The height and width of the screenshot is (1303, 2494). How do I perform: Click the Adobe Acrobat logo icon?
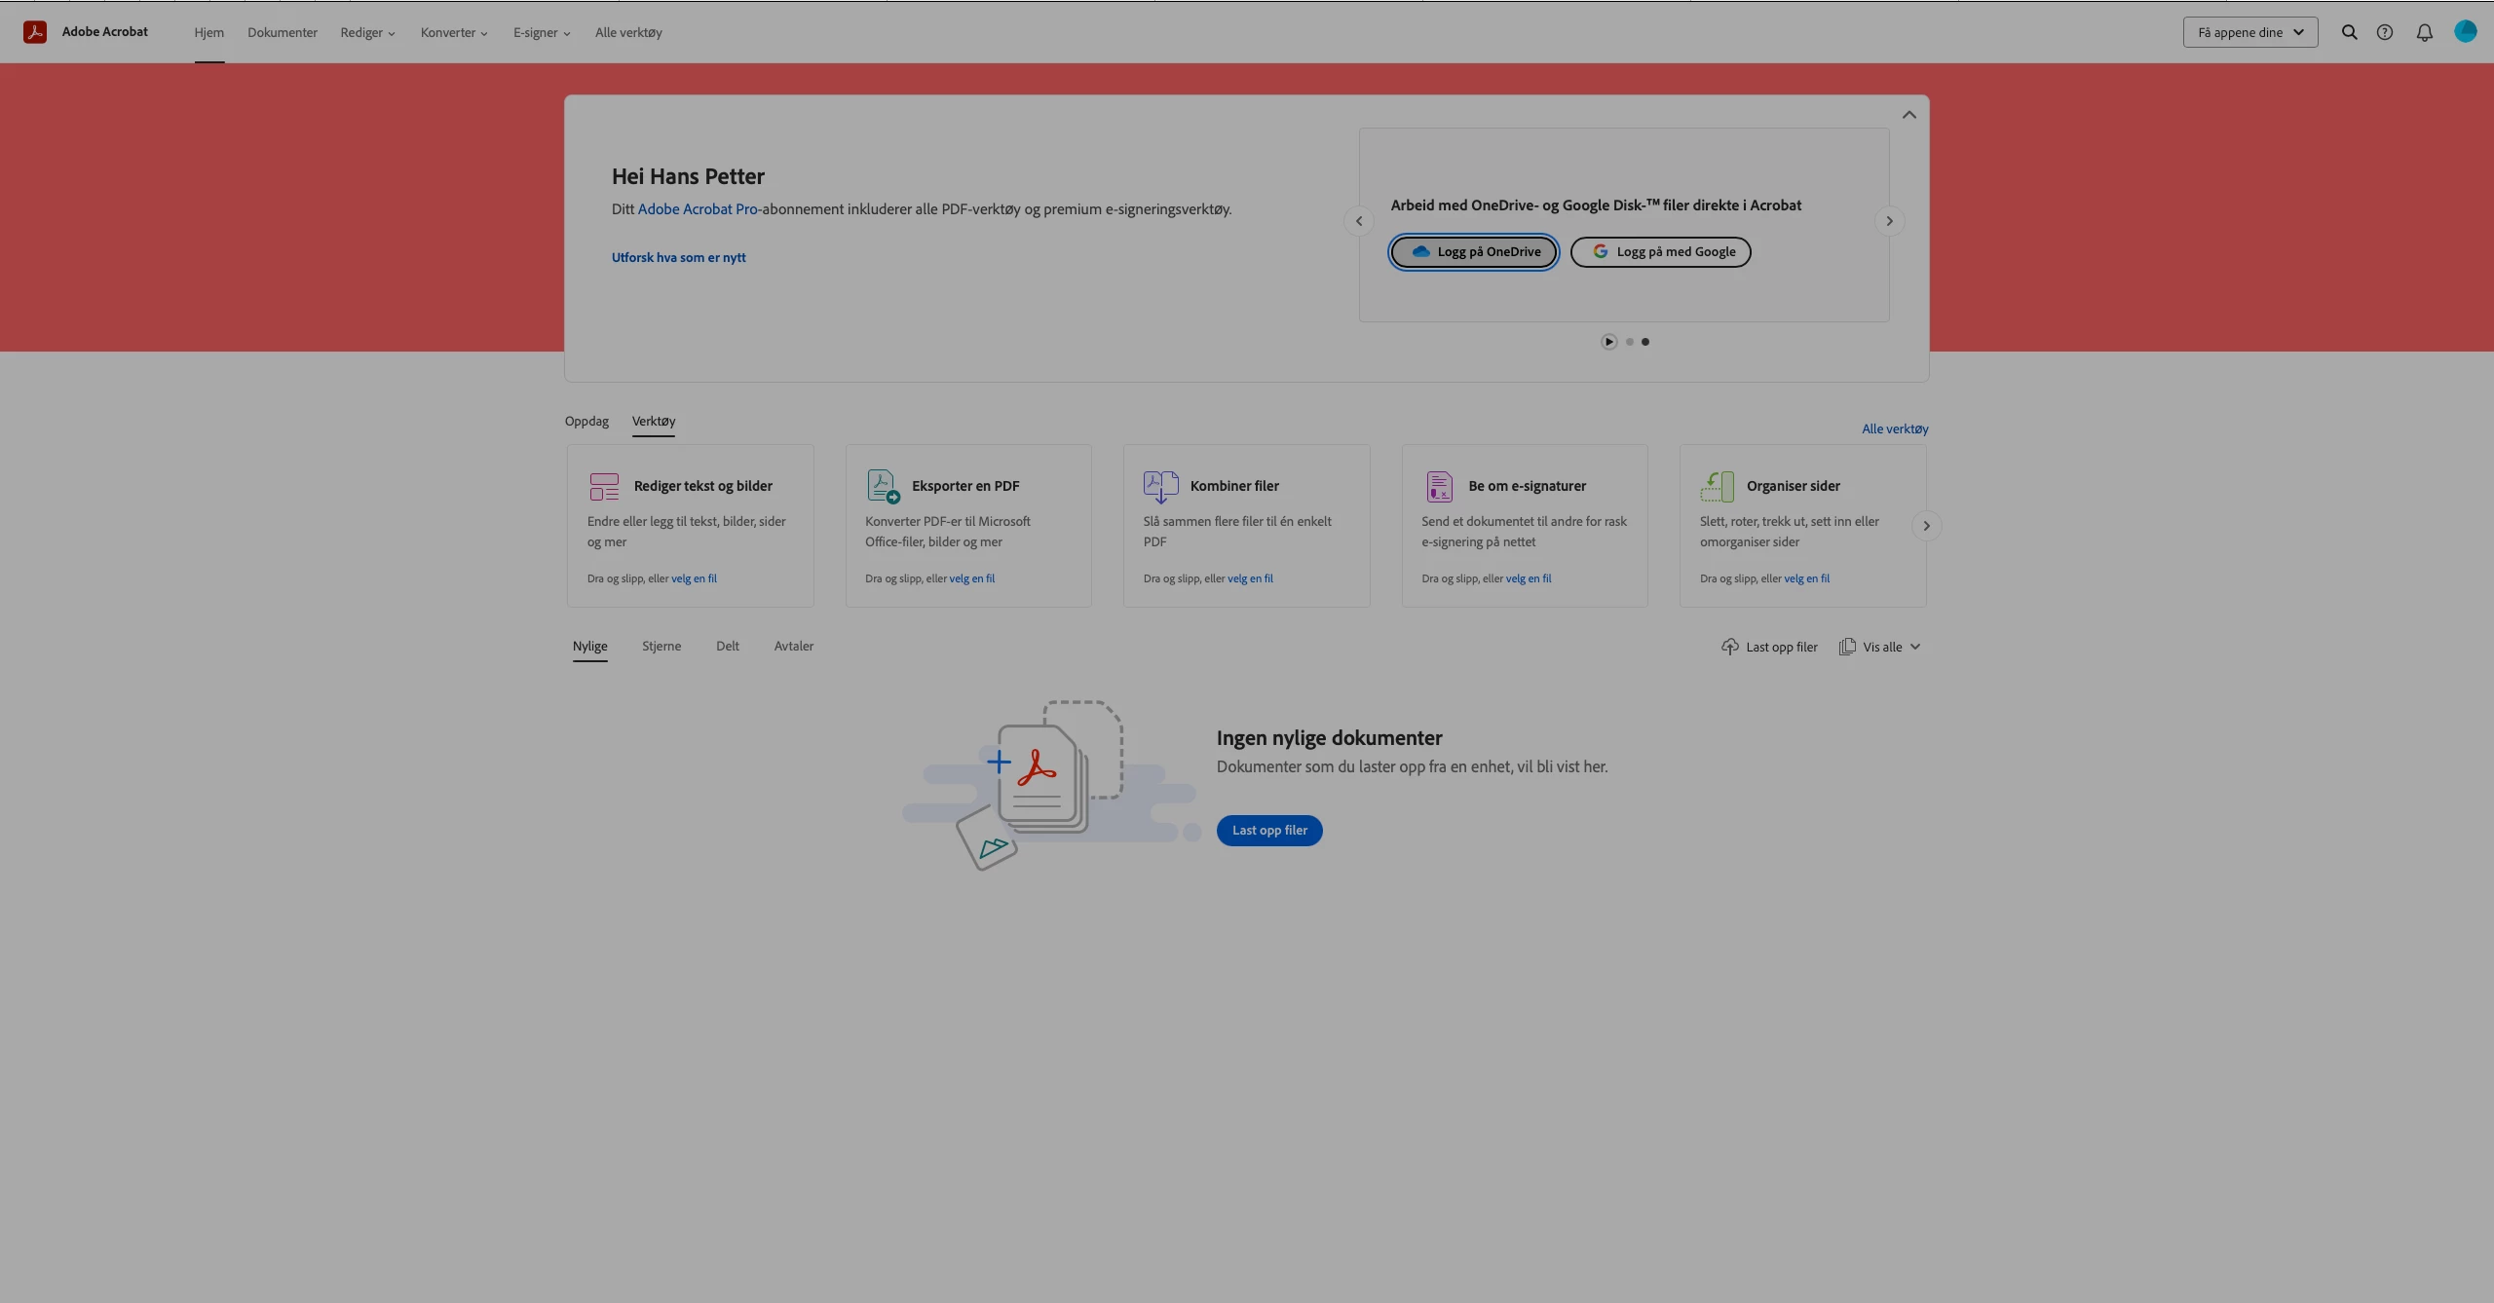pyautogui.click(x=35, y=32)
